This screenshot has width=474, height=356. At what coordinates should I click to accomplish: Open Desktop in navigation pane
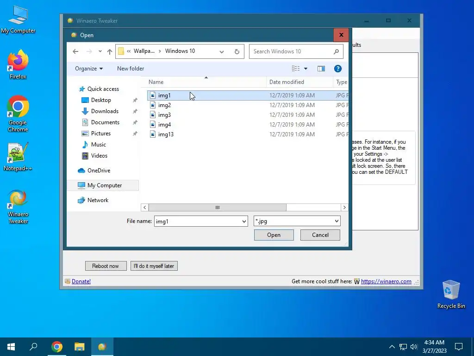click(101, 100)
